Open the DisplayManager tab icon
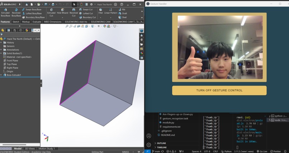 click(27, 30)
